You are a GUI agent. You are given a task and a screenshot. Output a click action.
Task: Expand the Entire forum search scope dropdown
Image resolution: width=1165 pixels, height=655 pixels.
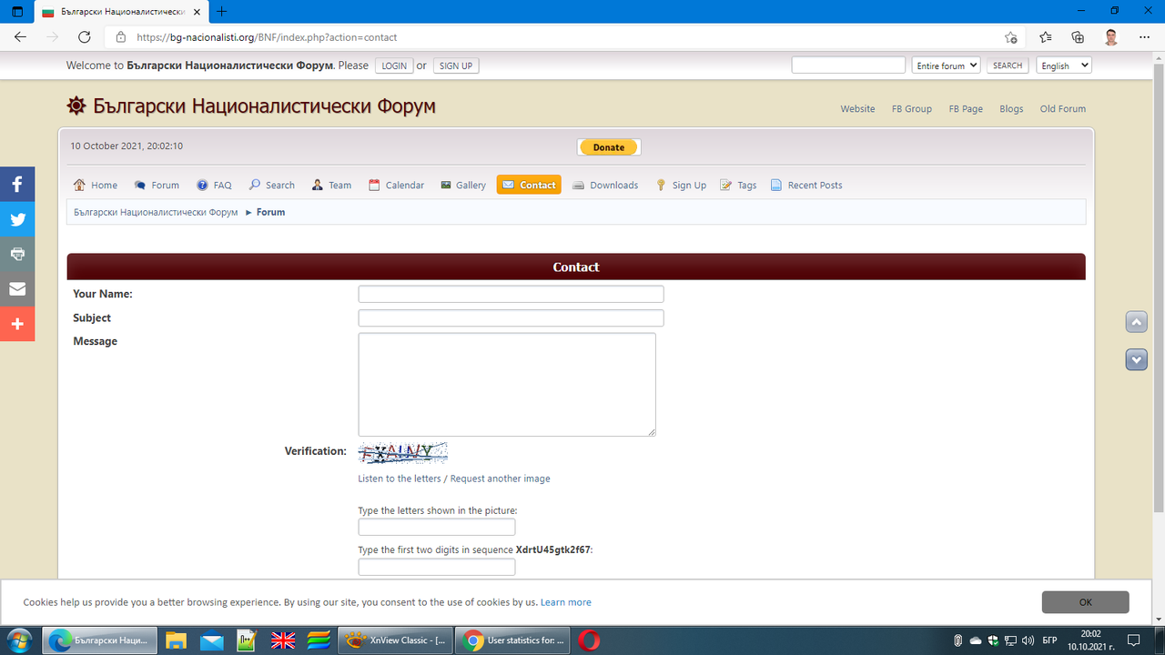coord(946,65)
